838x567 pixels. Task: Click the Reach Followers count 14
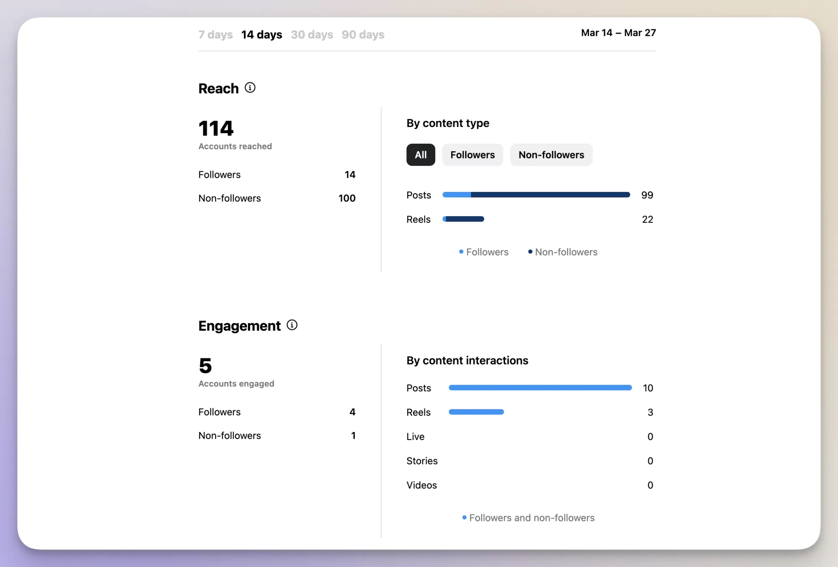tap(350, 175)
